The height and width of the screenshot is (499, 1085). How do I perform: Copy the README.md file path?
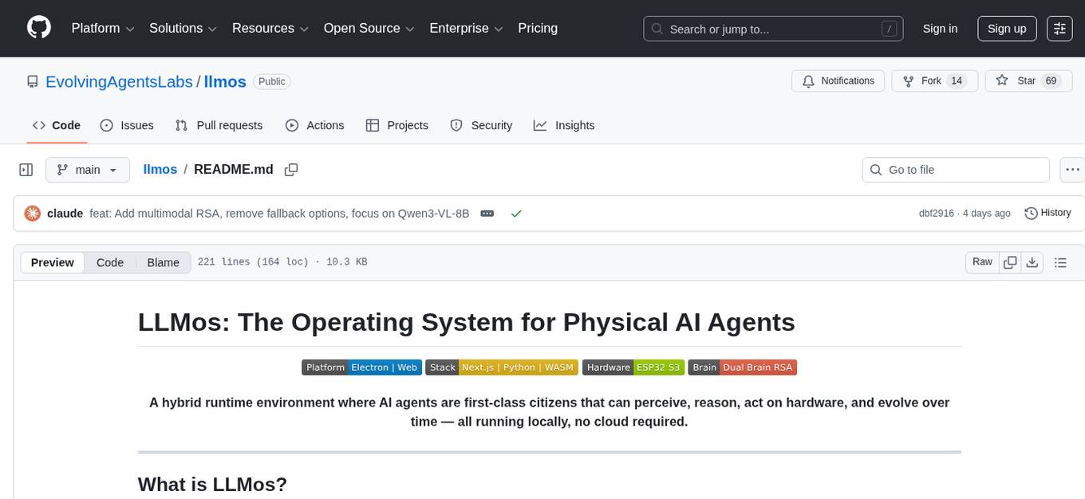tap(291, 169)
